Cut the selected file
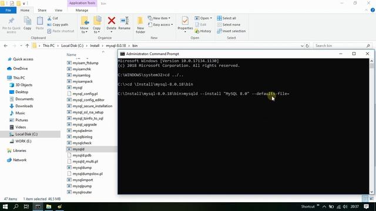Viewport: 376px width, 211px height. (x=53, y=18)
